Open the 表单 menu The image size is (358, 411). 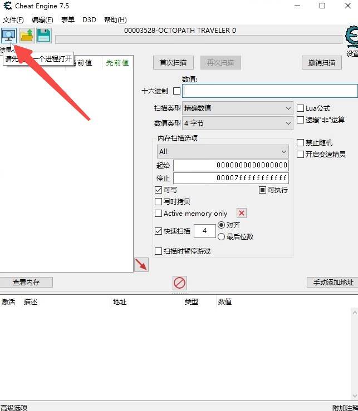tap(68, 20)
